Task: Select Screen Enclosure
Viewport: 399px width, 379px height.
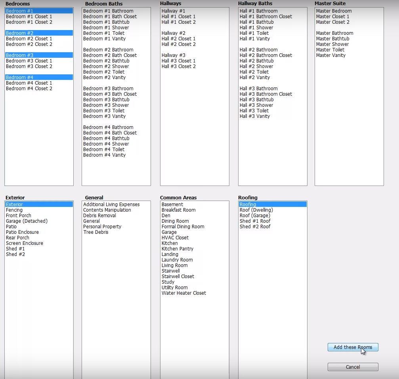Action: tap(25, 243)
